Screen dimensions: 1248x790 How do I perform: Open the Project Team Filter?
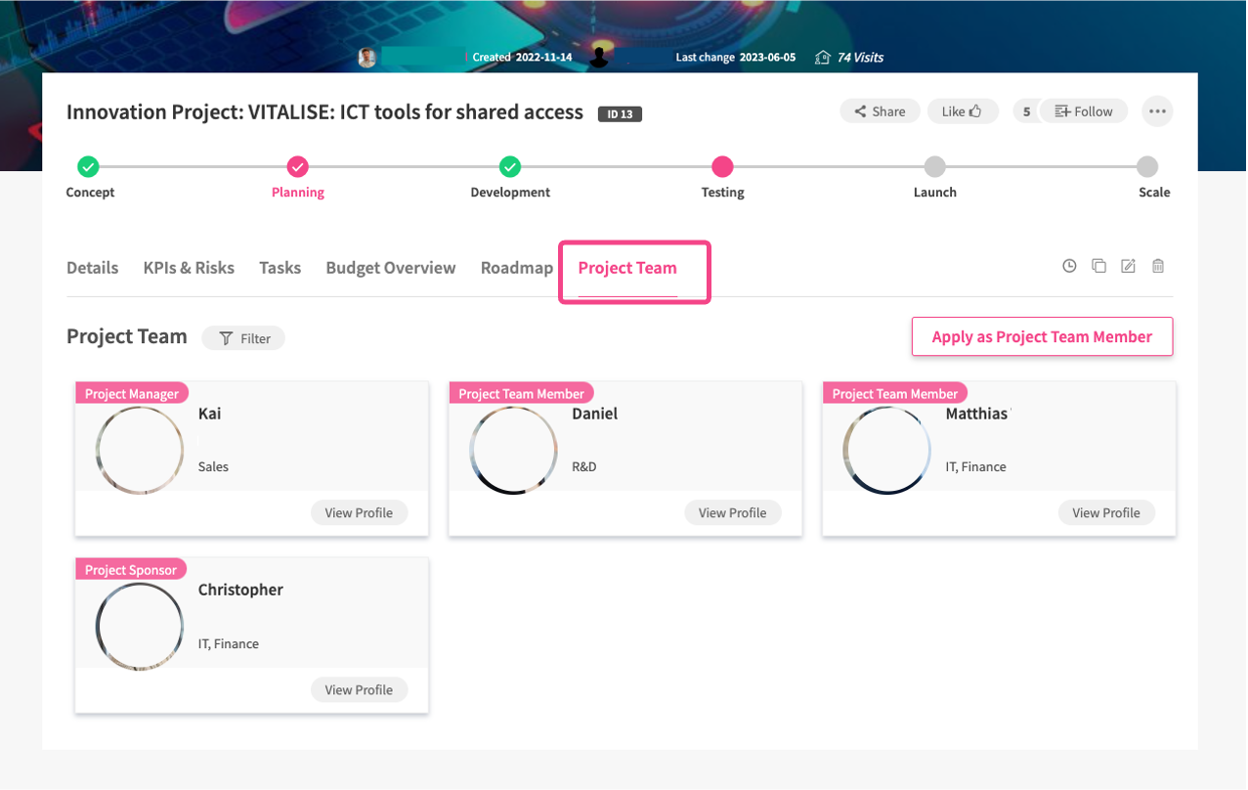[243, 338]
